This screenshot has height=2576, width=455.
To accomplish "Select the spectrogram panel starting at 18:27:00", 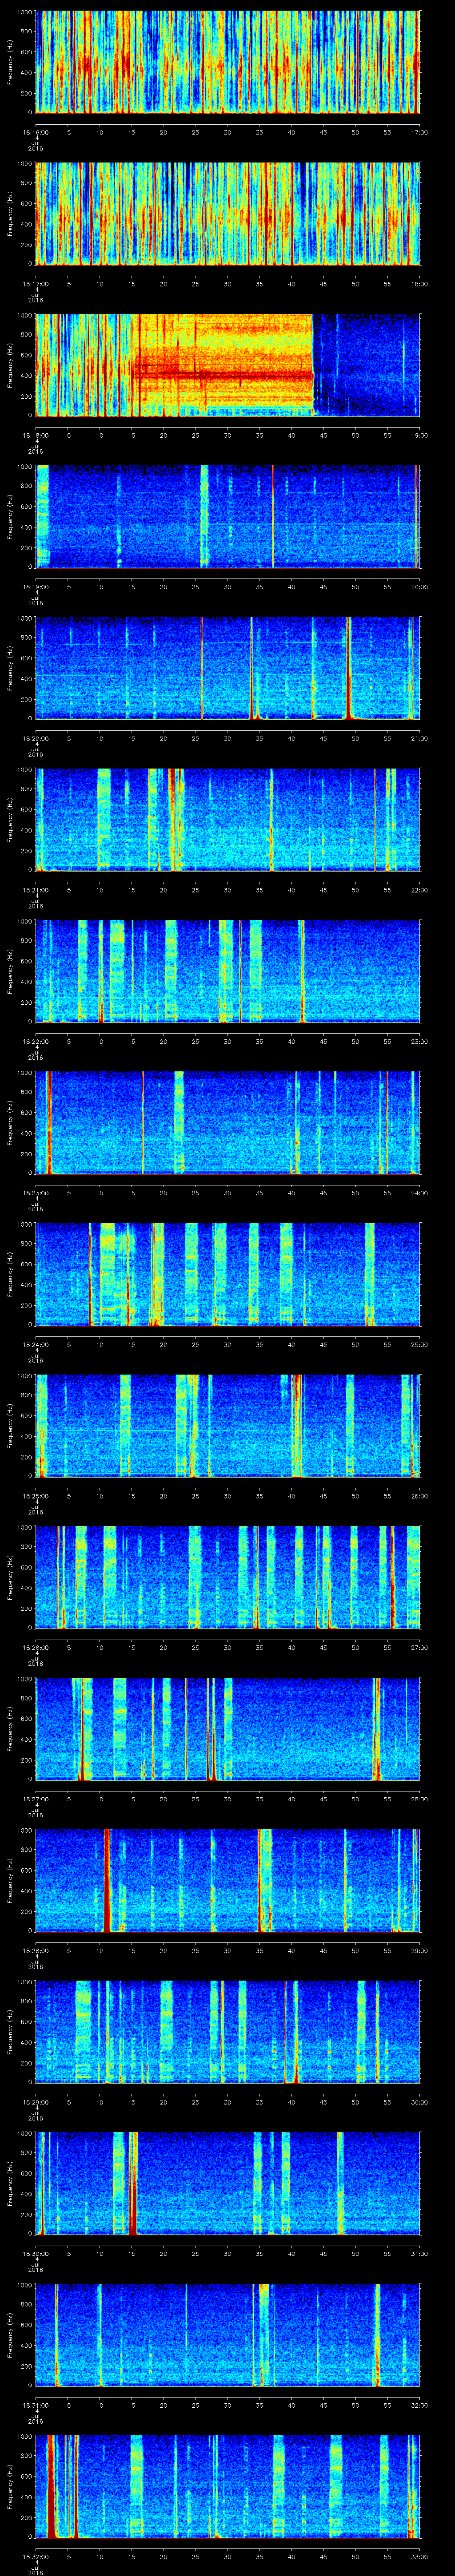I will point(227,1728).
